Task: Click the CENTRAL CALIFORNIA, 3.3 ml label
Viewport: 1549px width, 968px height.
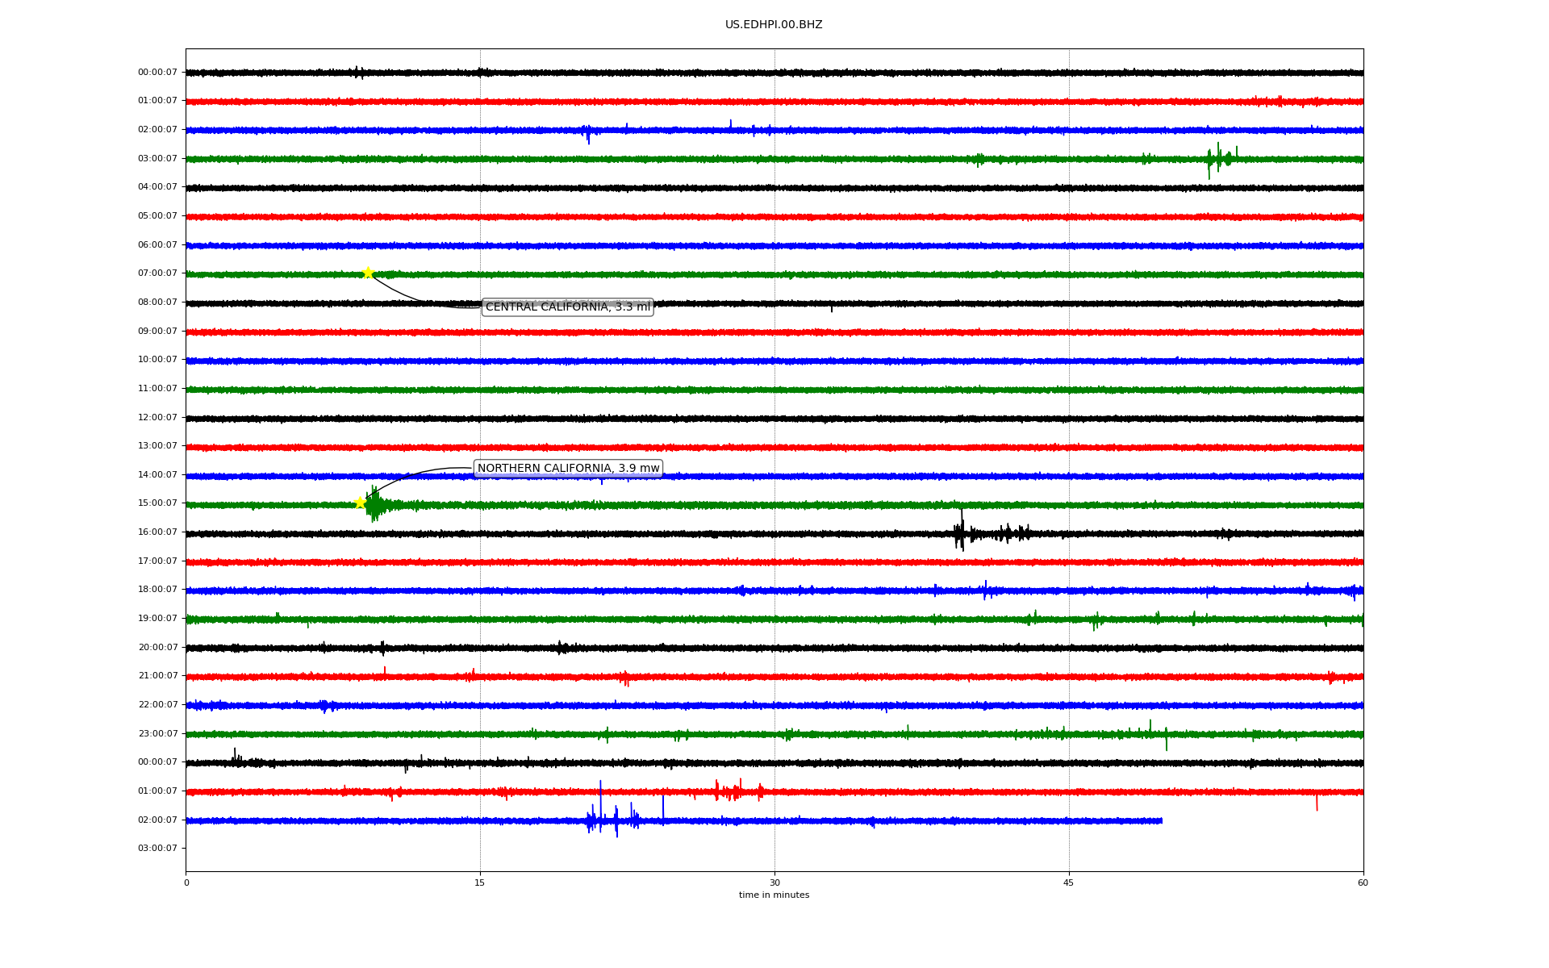Action: (x=567, y=307)
